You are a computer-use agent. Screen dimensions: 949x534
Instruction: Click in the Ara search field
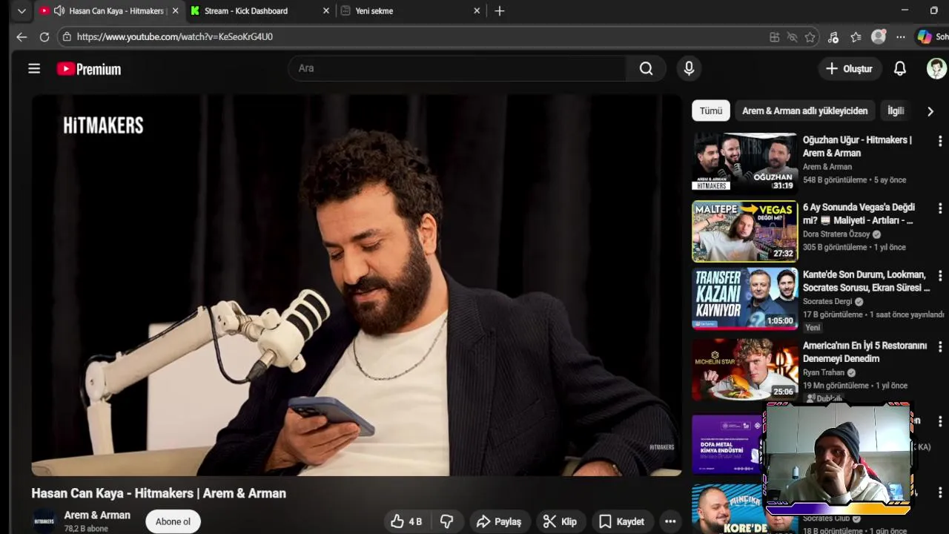pyautogui.click(x=457, y=68)
